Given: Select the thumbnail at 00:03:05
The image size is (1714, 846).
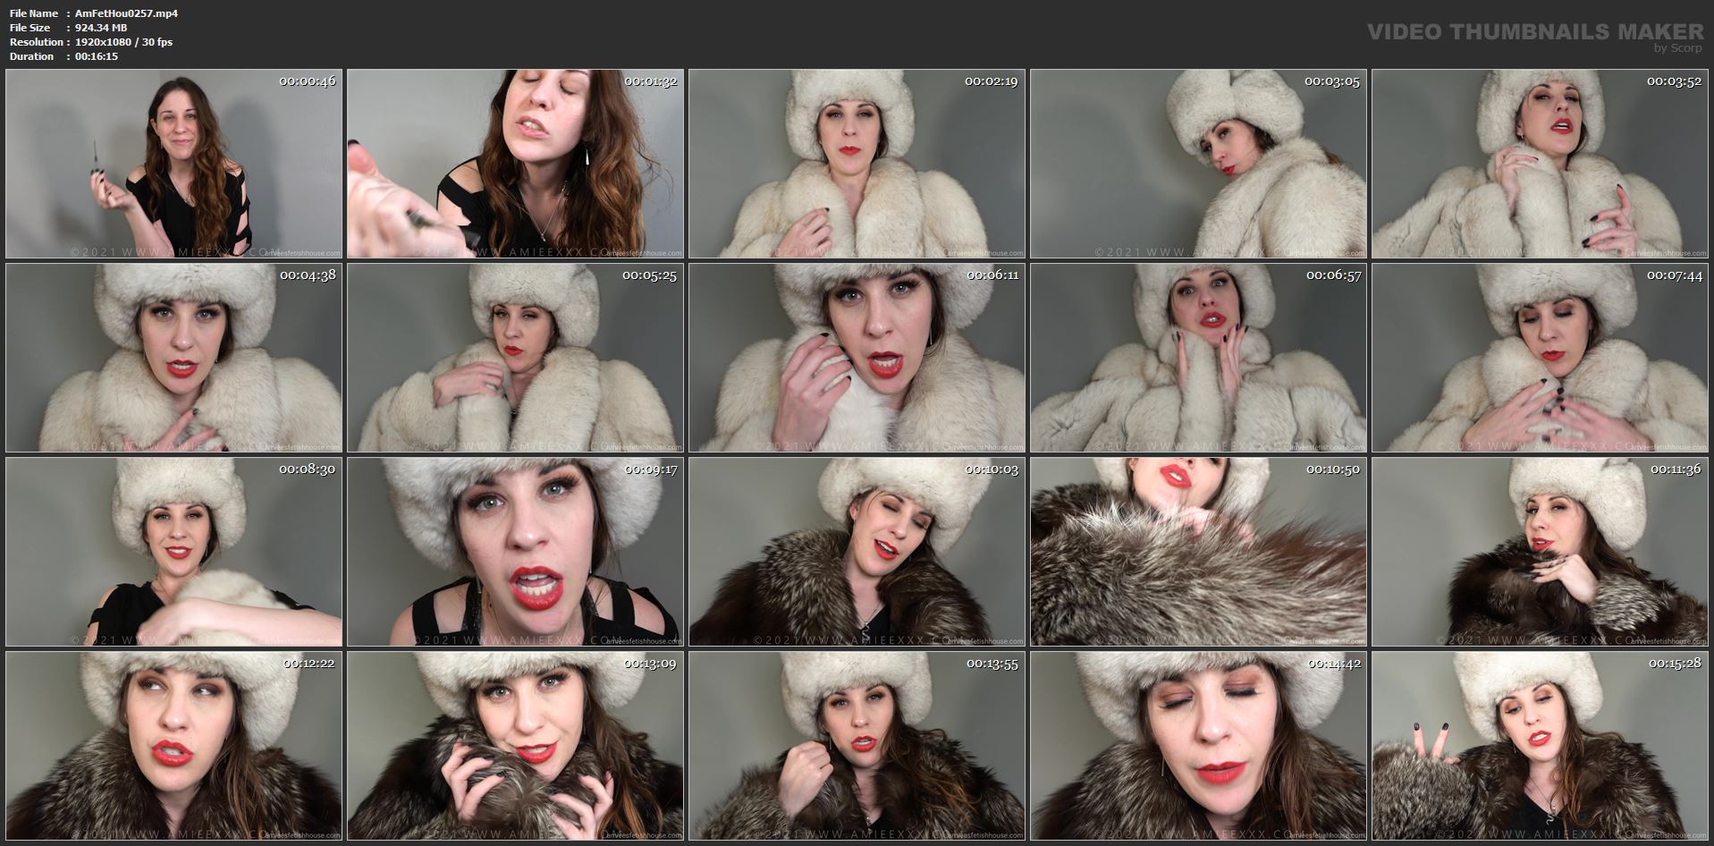Looking at the screenshot, I should (x=1198, y=165).
